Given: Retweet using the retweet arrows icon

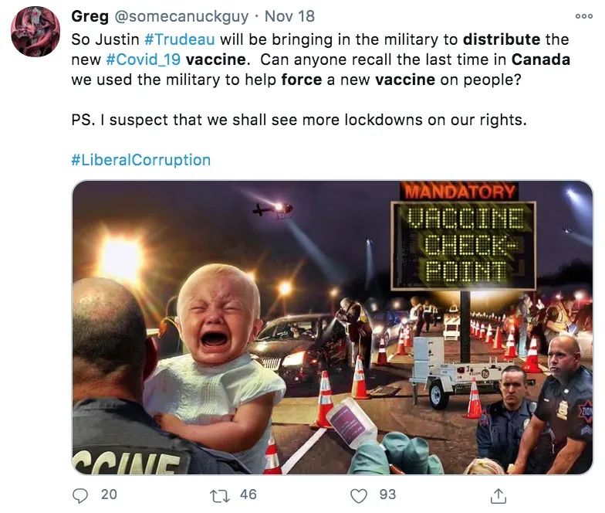Looking at the screenshot, I should (219, 496).
